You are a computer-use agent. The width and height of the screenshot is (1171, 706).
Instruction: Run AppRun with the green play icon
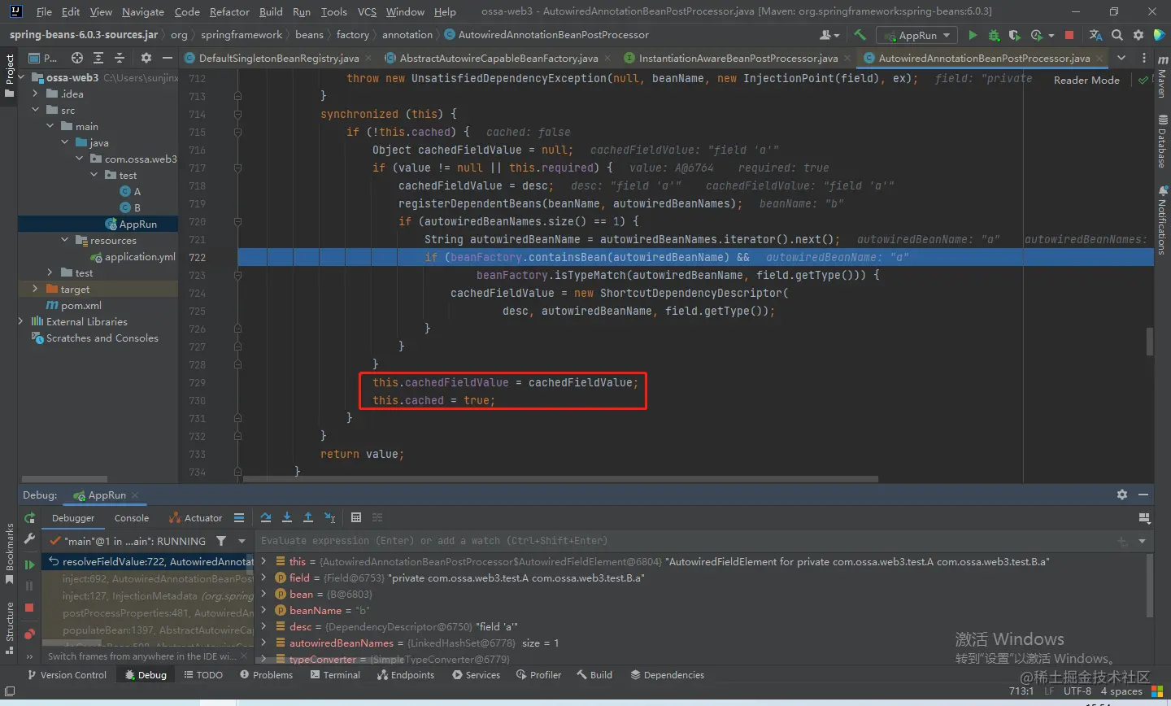pos(973,35)
